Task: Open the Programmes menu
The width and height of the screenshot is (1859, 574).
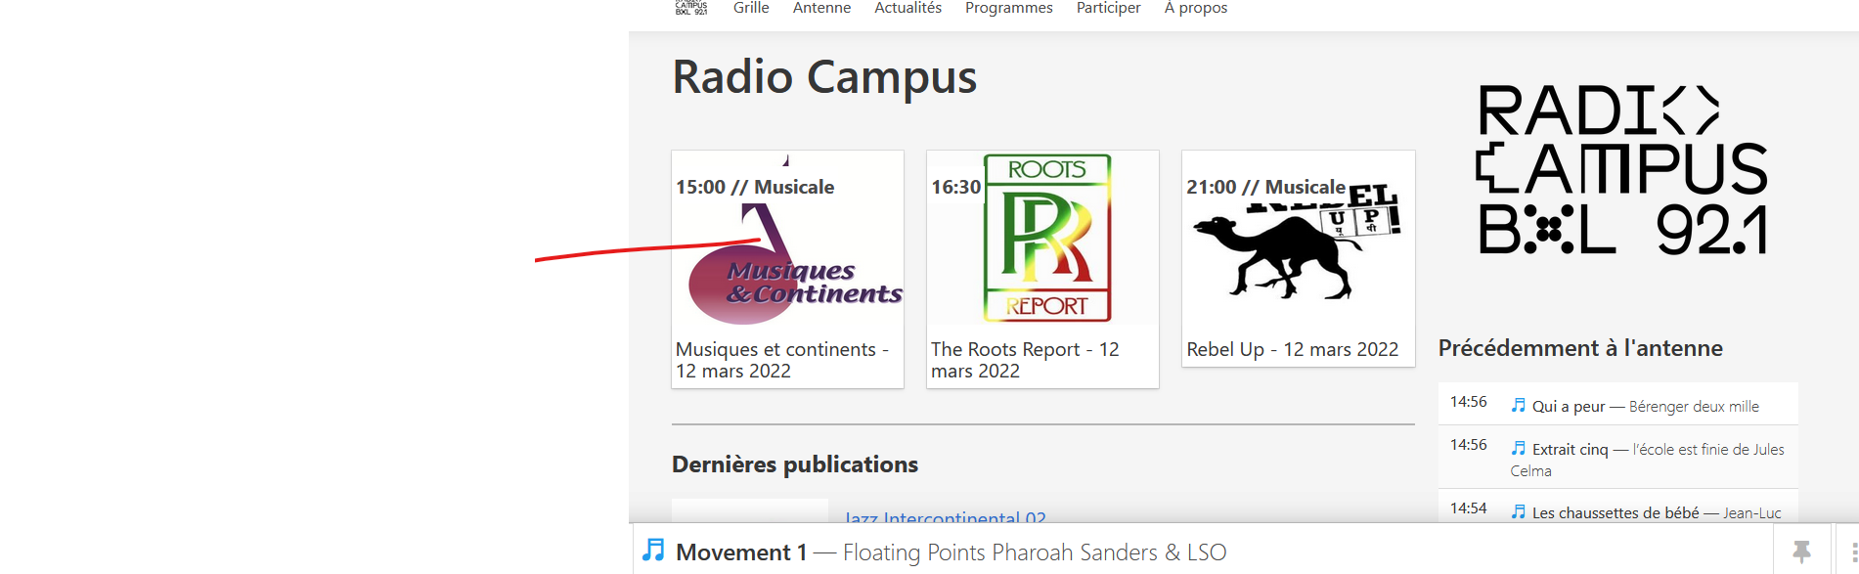Action: click(1008, 9)
